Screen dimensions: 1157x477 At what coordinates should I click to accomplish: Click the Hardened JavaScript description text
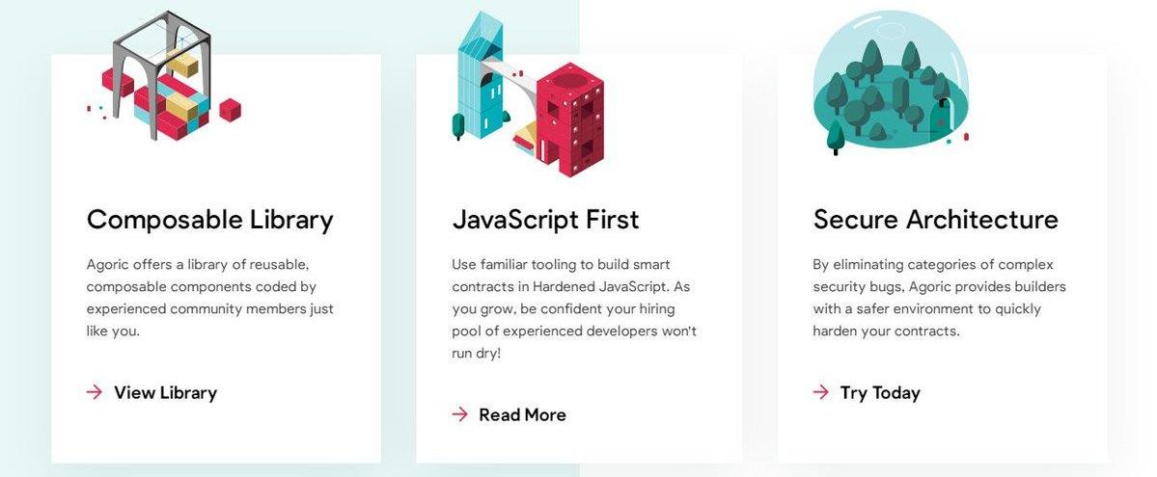tap(574, 309)
